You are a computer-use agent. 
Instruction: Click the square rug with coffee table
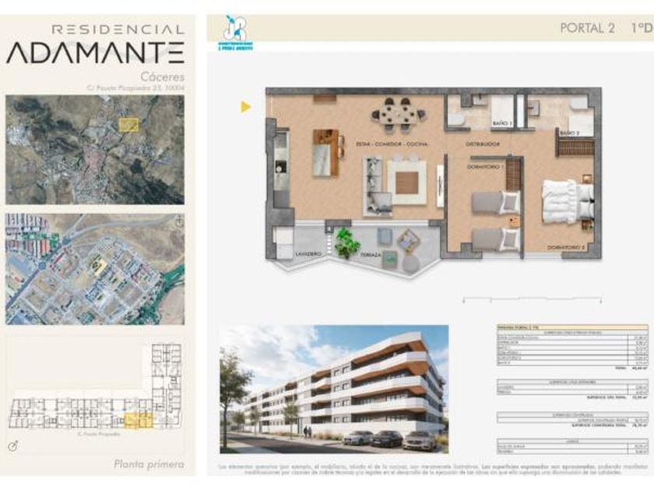407,183
